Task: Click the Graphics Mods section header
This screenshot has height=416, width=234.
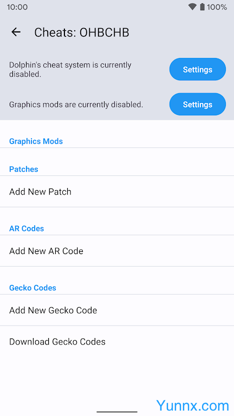Action: tap(36, 141)
